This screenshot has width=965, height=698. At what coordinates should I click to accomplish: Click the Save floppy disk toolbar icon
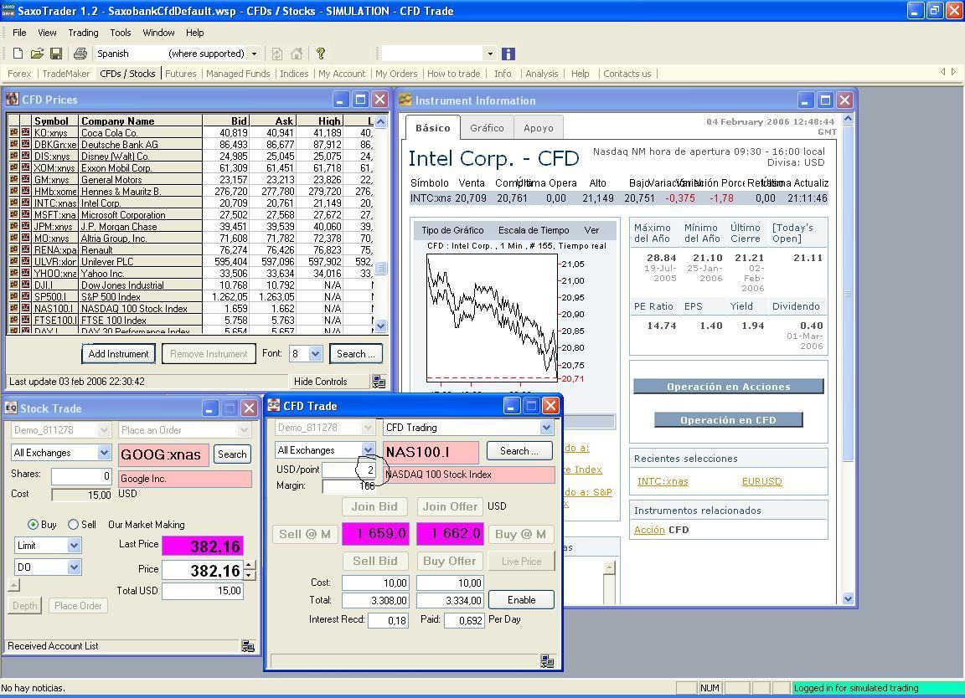tap(55, 54)
